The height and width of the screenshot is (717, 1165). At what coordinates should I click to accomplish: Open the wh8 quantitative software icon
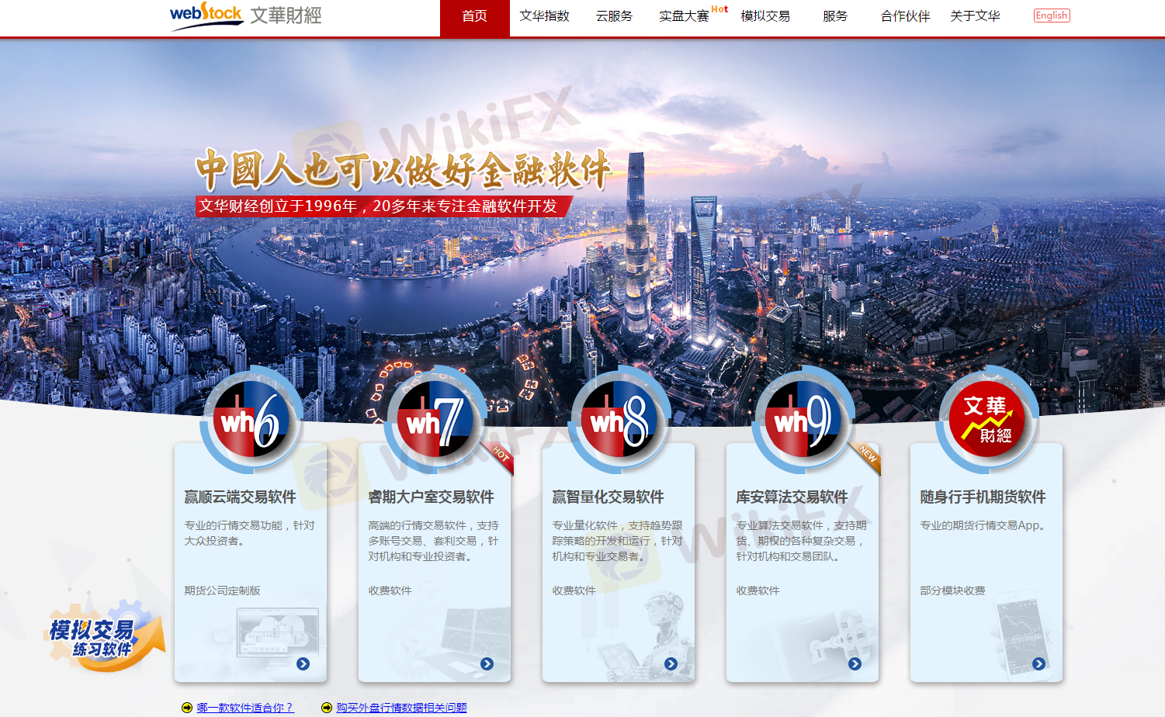click(619, 421)
